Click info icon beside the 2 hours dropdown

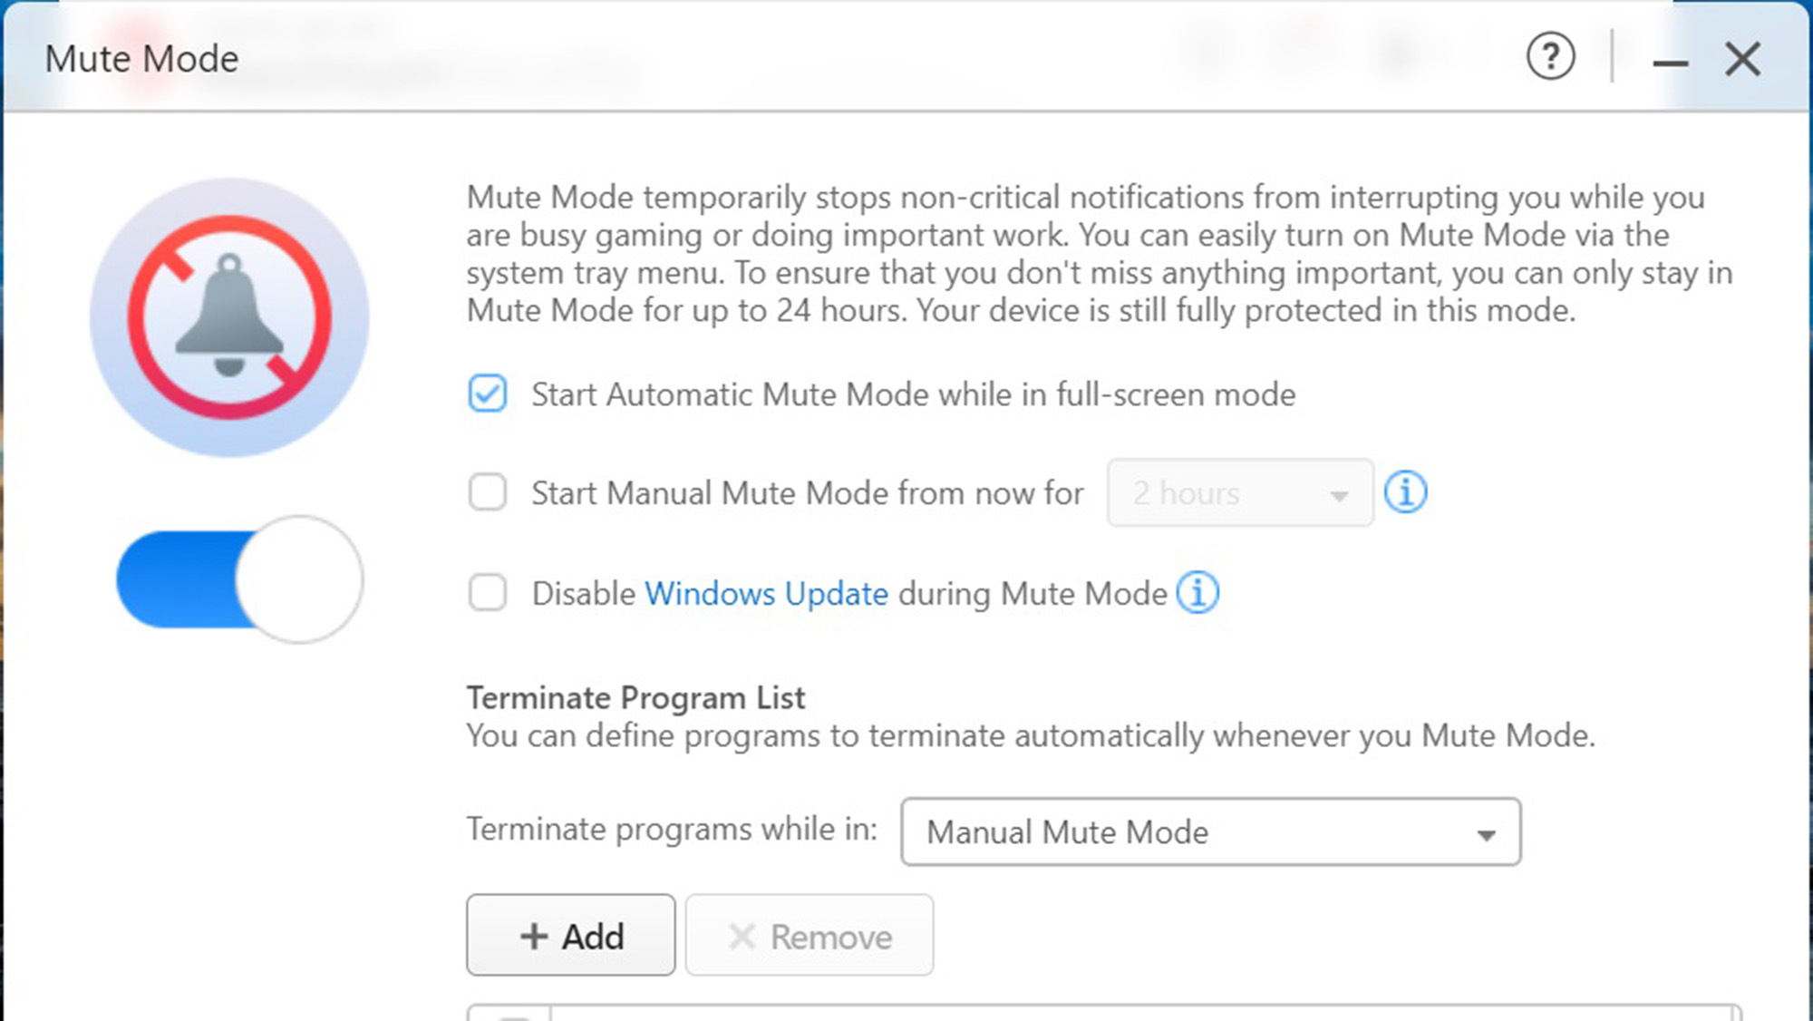tap(1405, 492)
